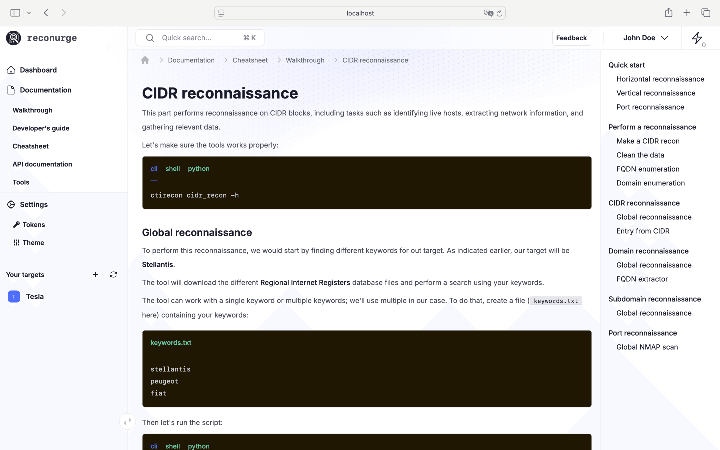720x450 pixels.
Task: Go to Cheatsheet breadcrumb link
Action: pos(250,60)
